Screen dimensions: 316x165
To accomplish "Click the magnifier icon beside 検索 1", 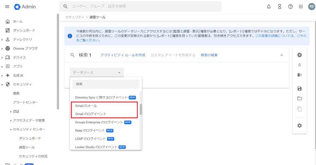I will pyautogui.click(x=72, y=55).
